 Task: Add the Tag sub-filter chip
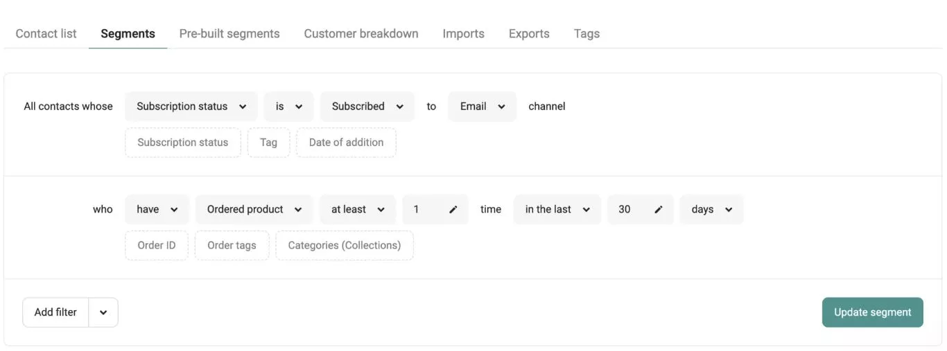pyautogui.click(x=268, y=143)
